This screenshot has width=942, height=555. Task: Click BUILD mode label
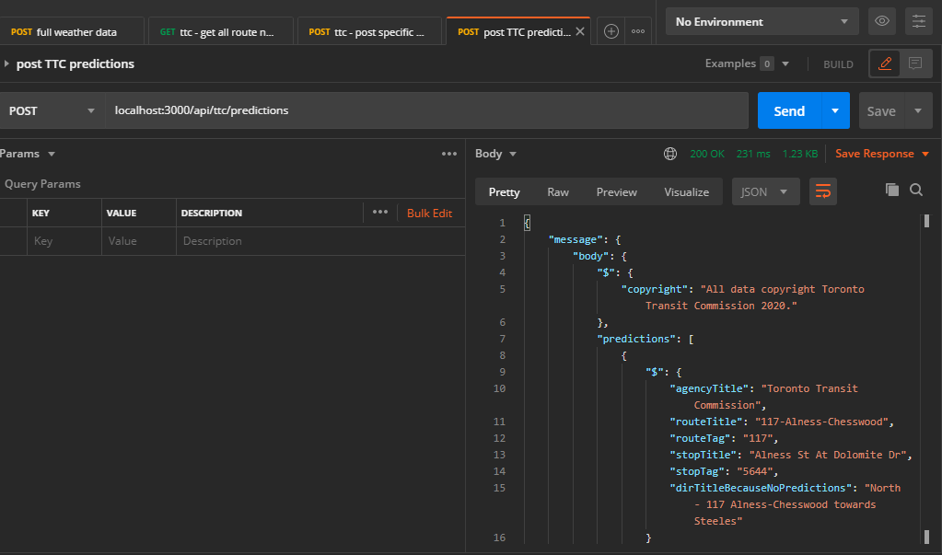point(838,64)
